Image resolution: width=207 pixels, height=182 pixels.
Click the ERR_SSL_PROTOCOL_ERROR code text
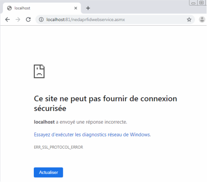[x=58, y=147]
